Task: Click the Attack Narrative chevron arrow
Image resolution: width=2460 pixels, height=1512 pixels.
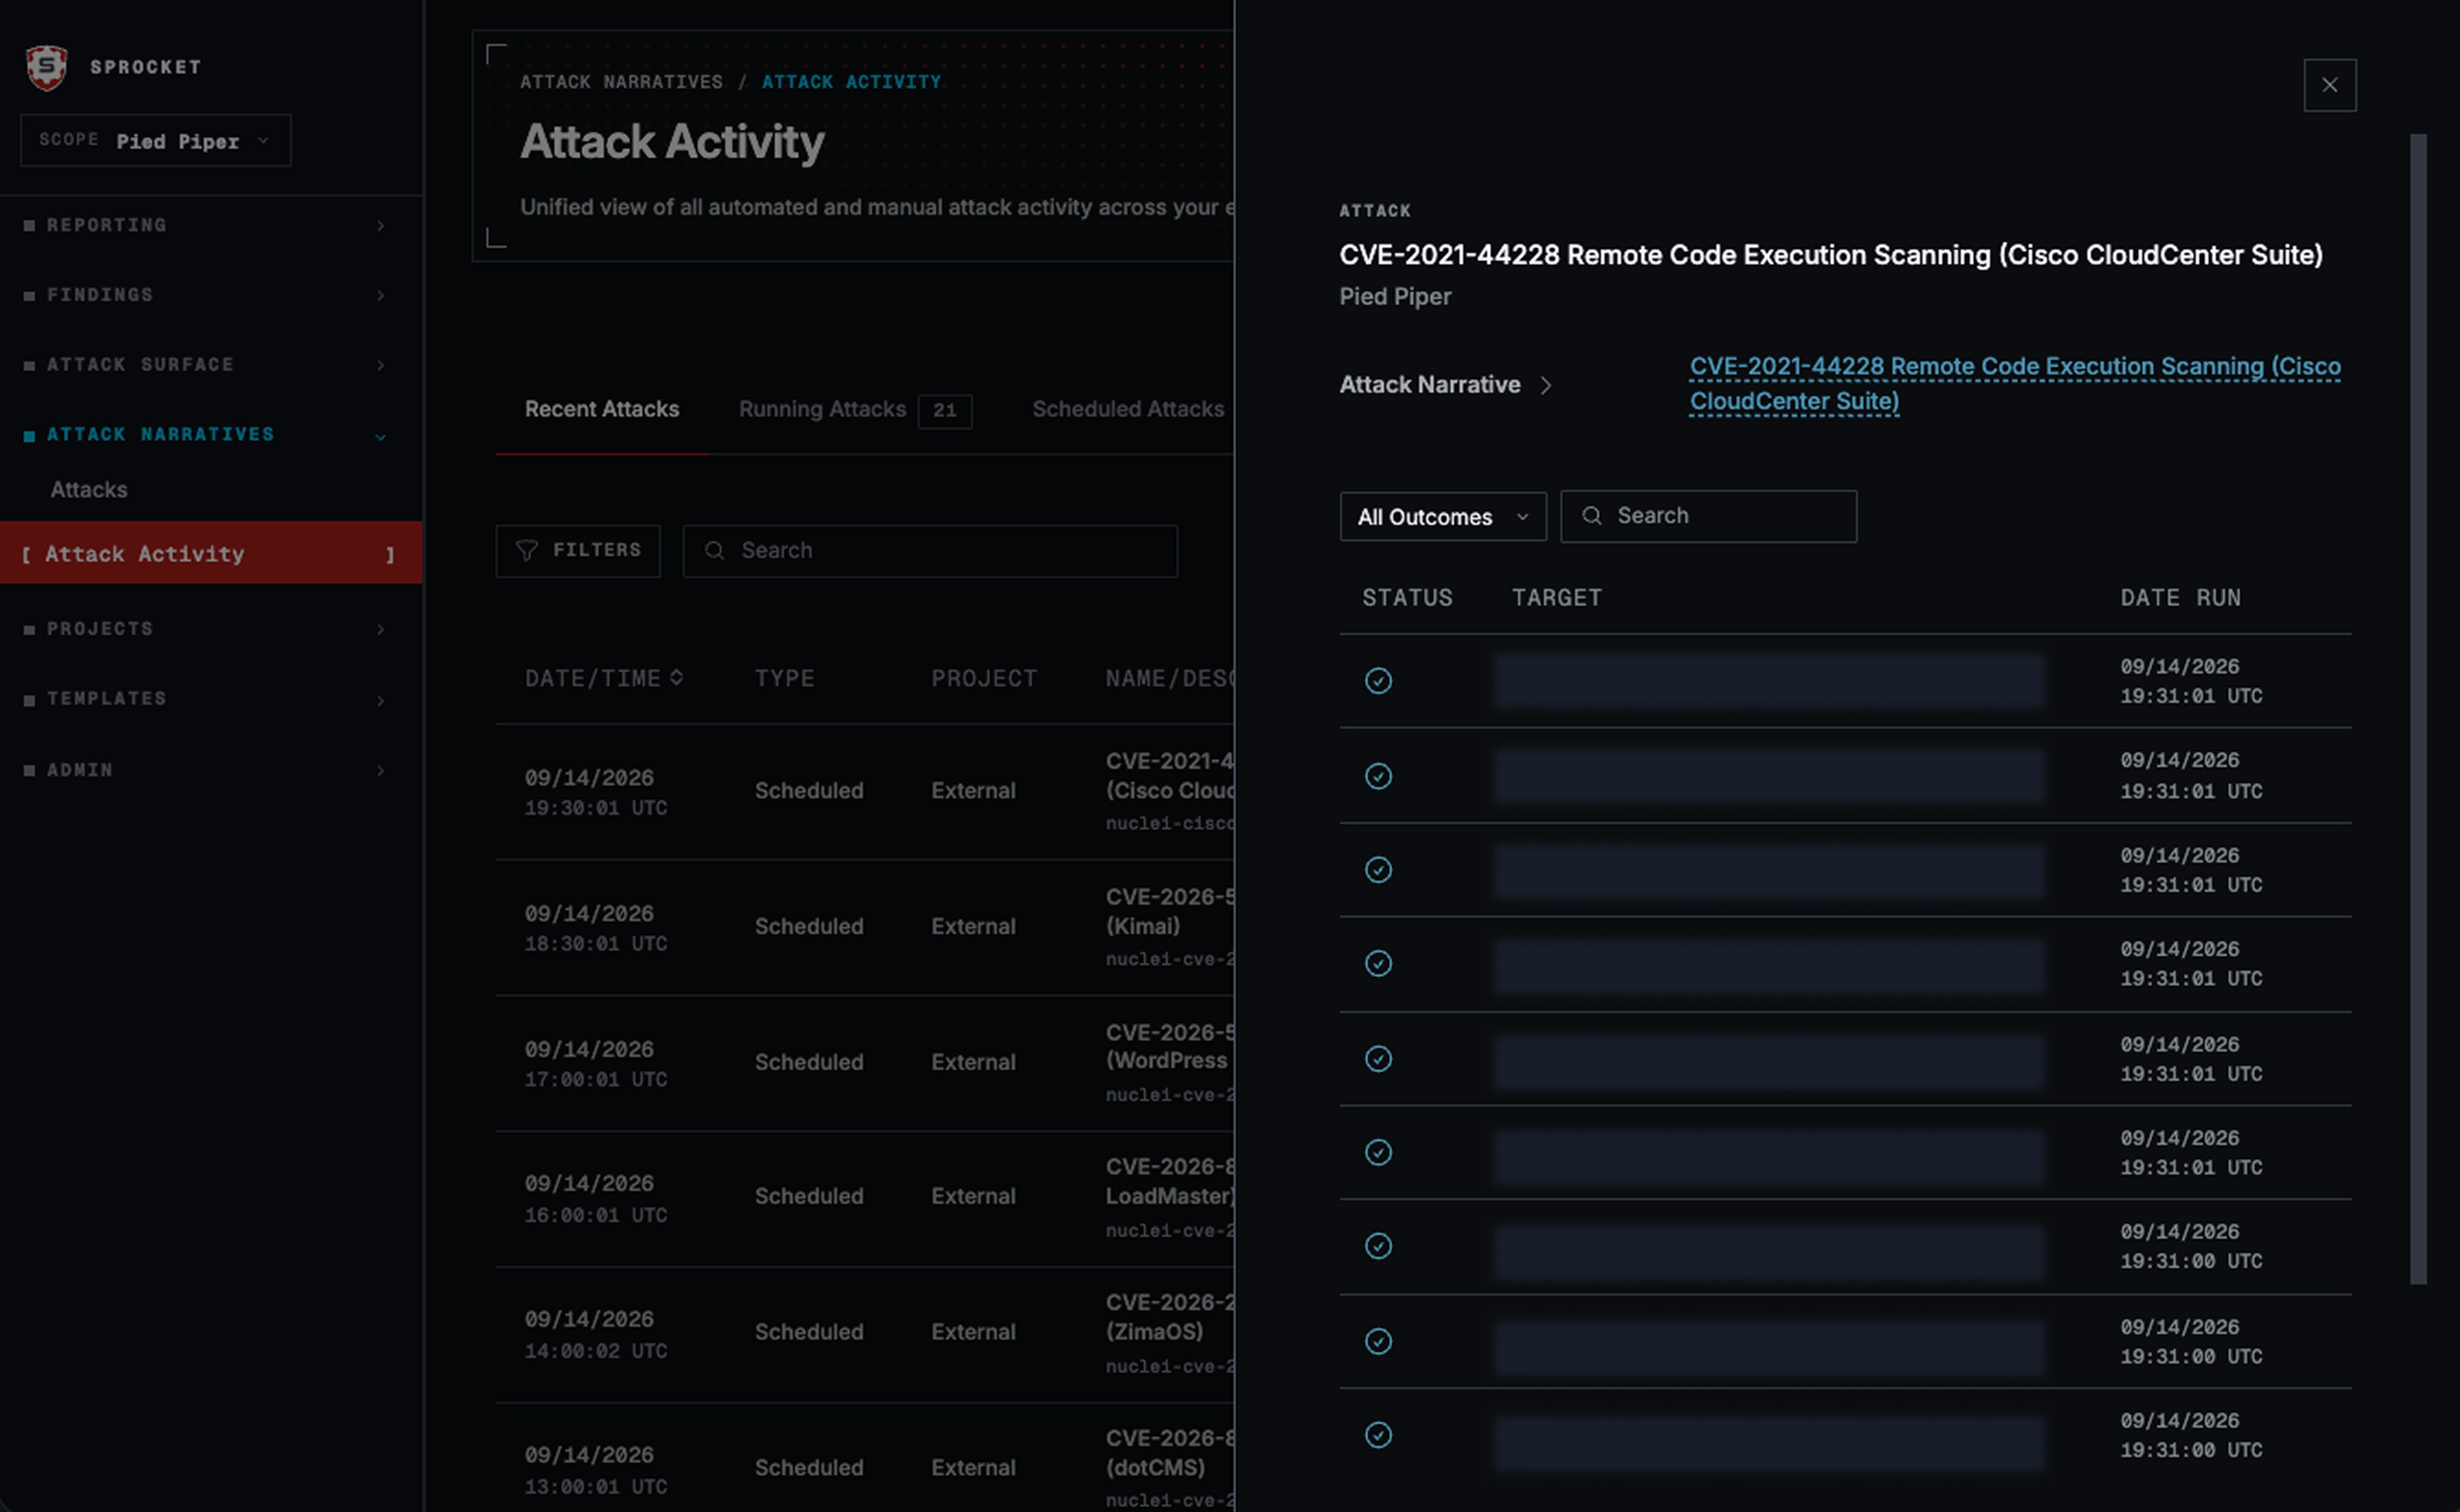Action: pos(1546,385)
